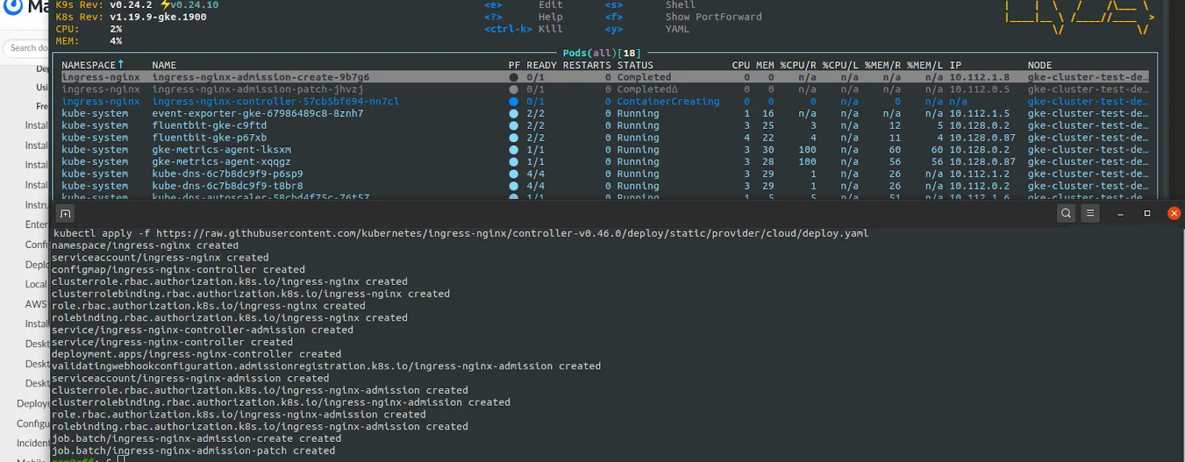This screenshot has height=462, width=1185.
Task: Click the IP column header
Action: [955, 65]
